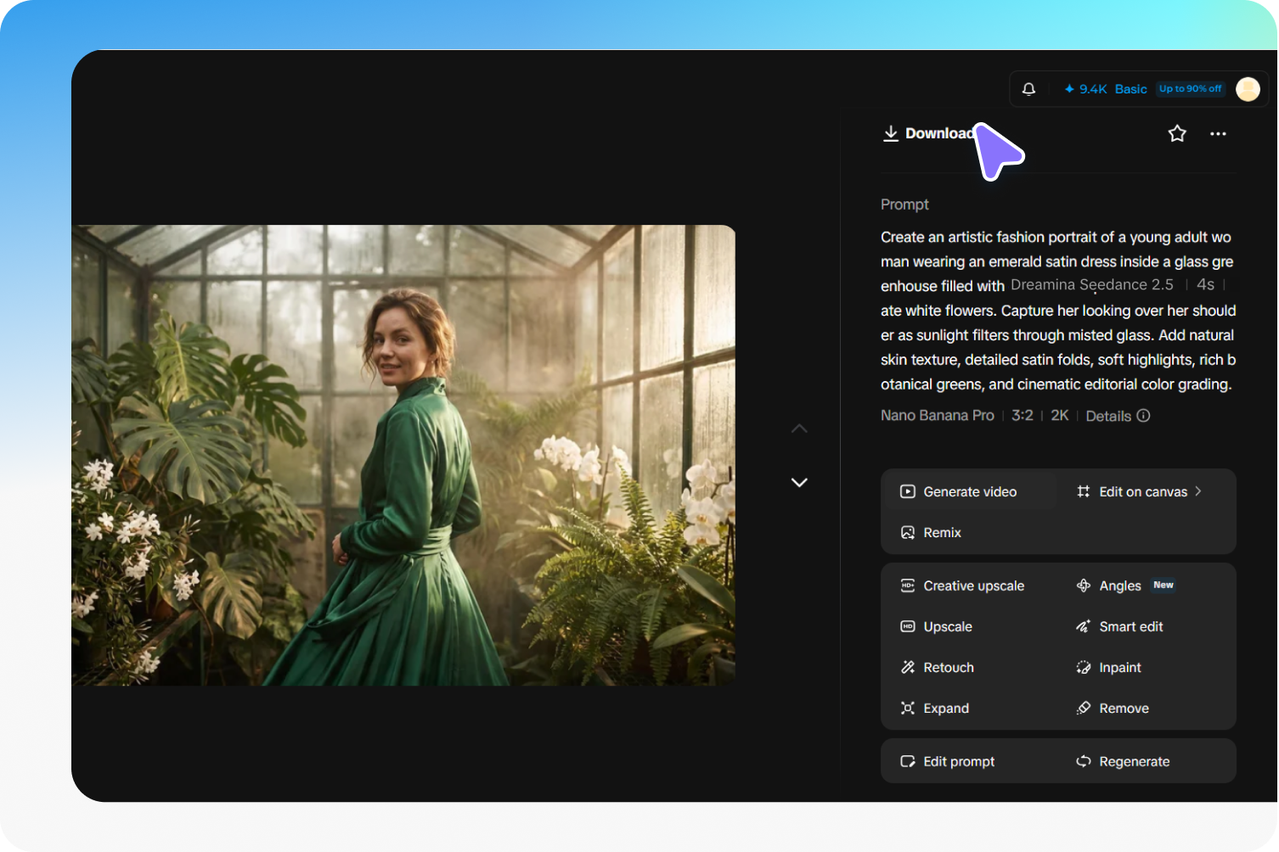Open the three-dot more options menu
Viewport: 1279px width, 852px height.
(x=1218, y=134)
